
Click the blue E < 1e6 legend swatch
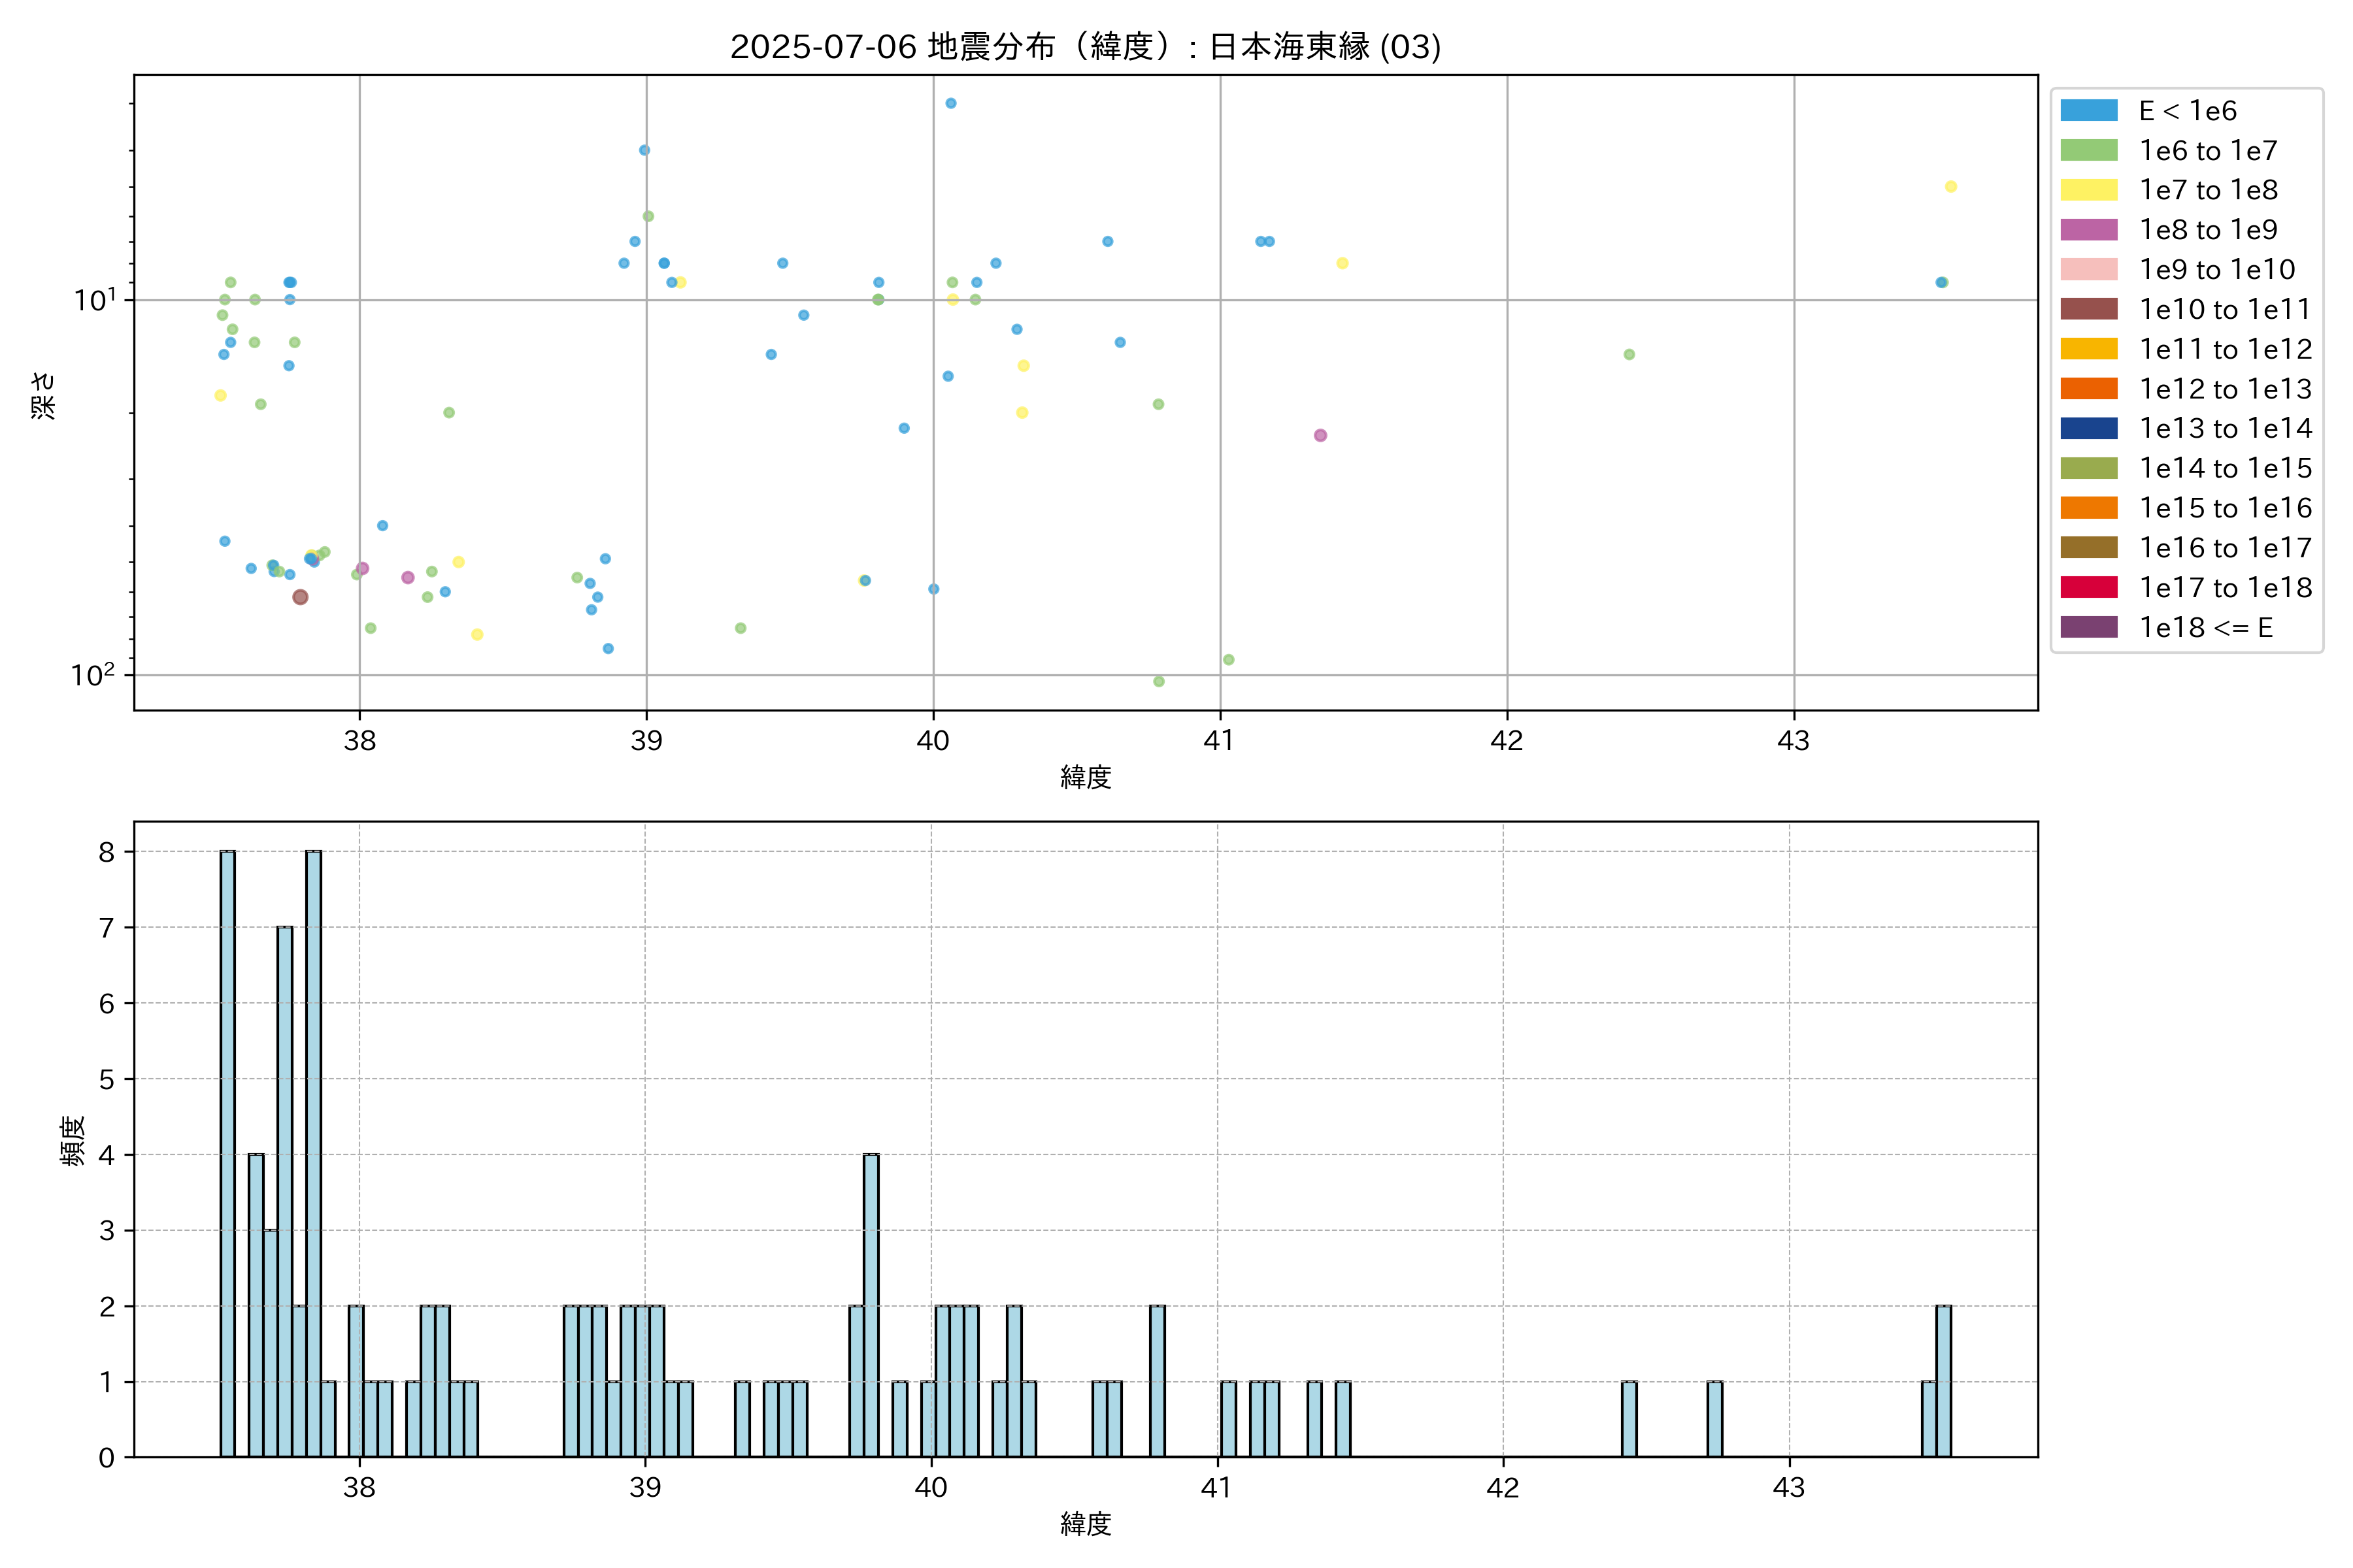(x=2088, y=111)
